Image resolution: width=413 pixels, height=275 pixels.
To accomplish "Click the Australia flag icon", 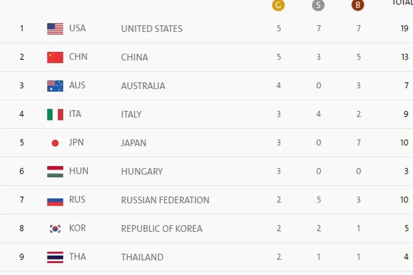I will pos(55,86).
